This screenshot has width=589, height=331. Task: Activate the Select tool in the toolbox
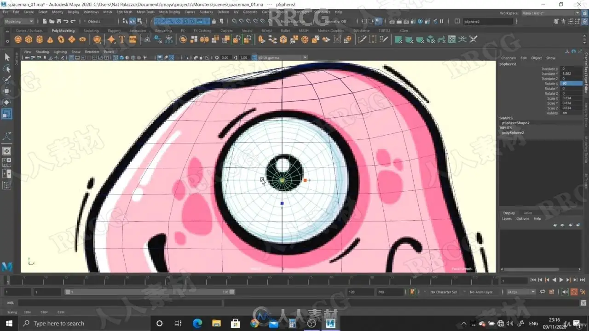[x=7, y=57]
